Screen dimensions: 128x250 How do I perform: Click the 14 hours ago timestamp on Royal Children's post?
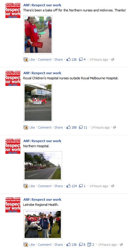coord(100,127)
